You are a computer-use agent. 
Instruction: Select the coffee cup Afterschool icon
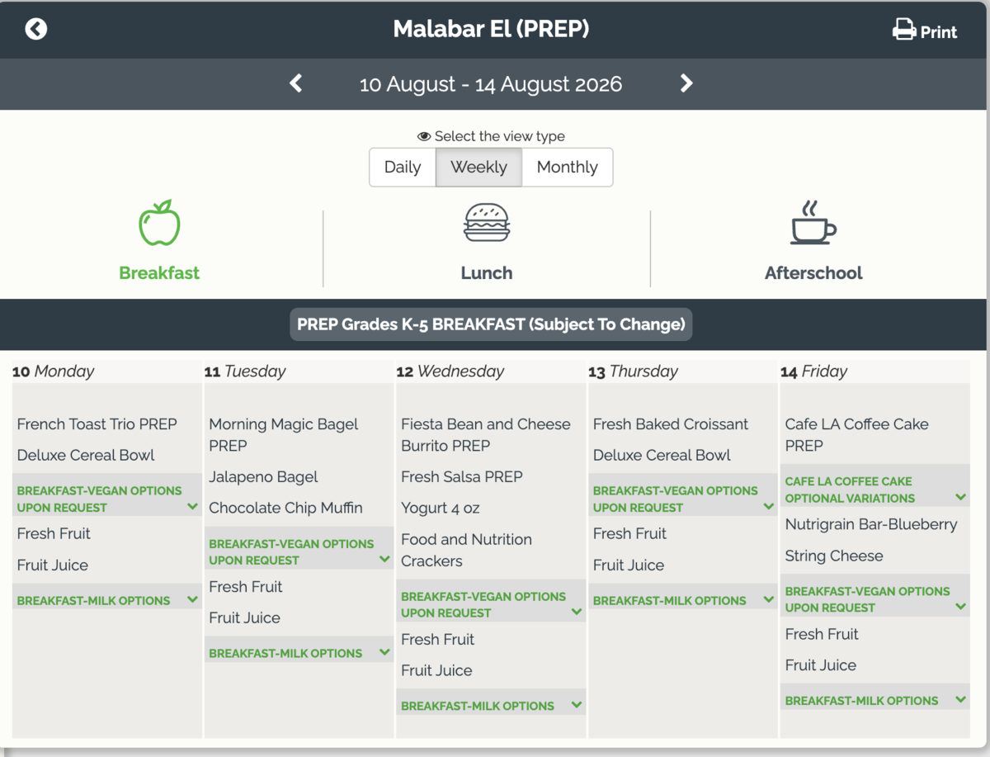point(813,223)
